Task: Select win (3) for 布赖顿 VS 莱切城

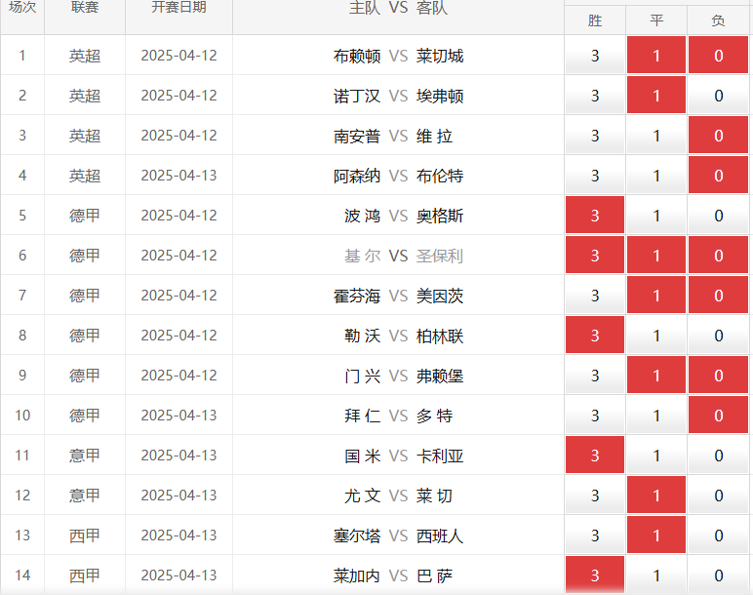Action: coord(595,56)
